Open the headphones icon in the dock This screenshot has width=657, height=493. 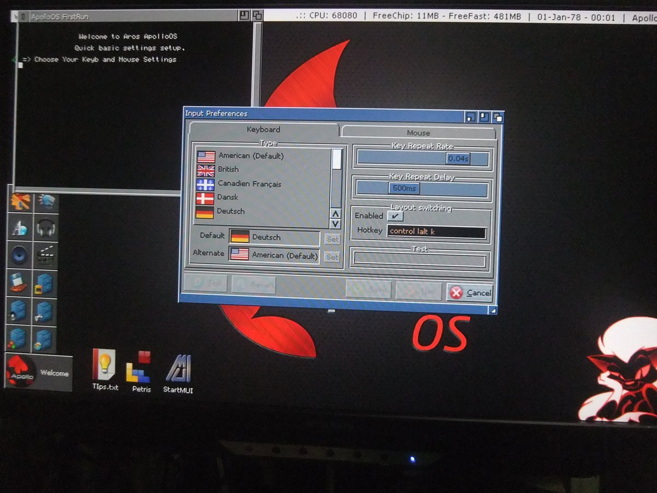[x=46, y=228]
